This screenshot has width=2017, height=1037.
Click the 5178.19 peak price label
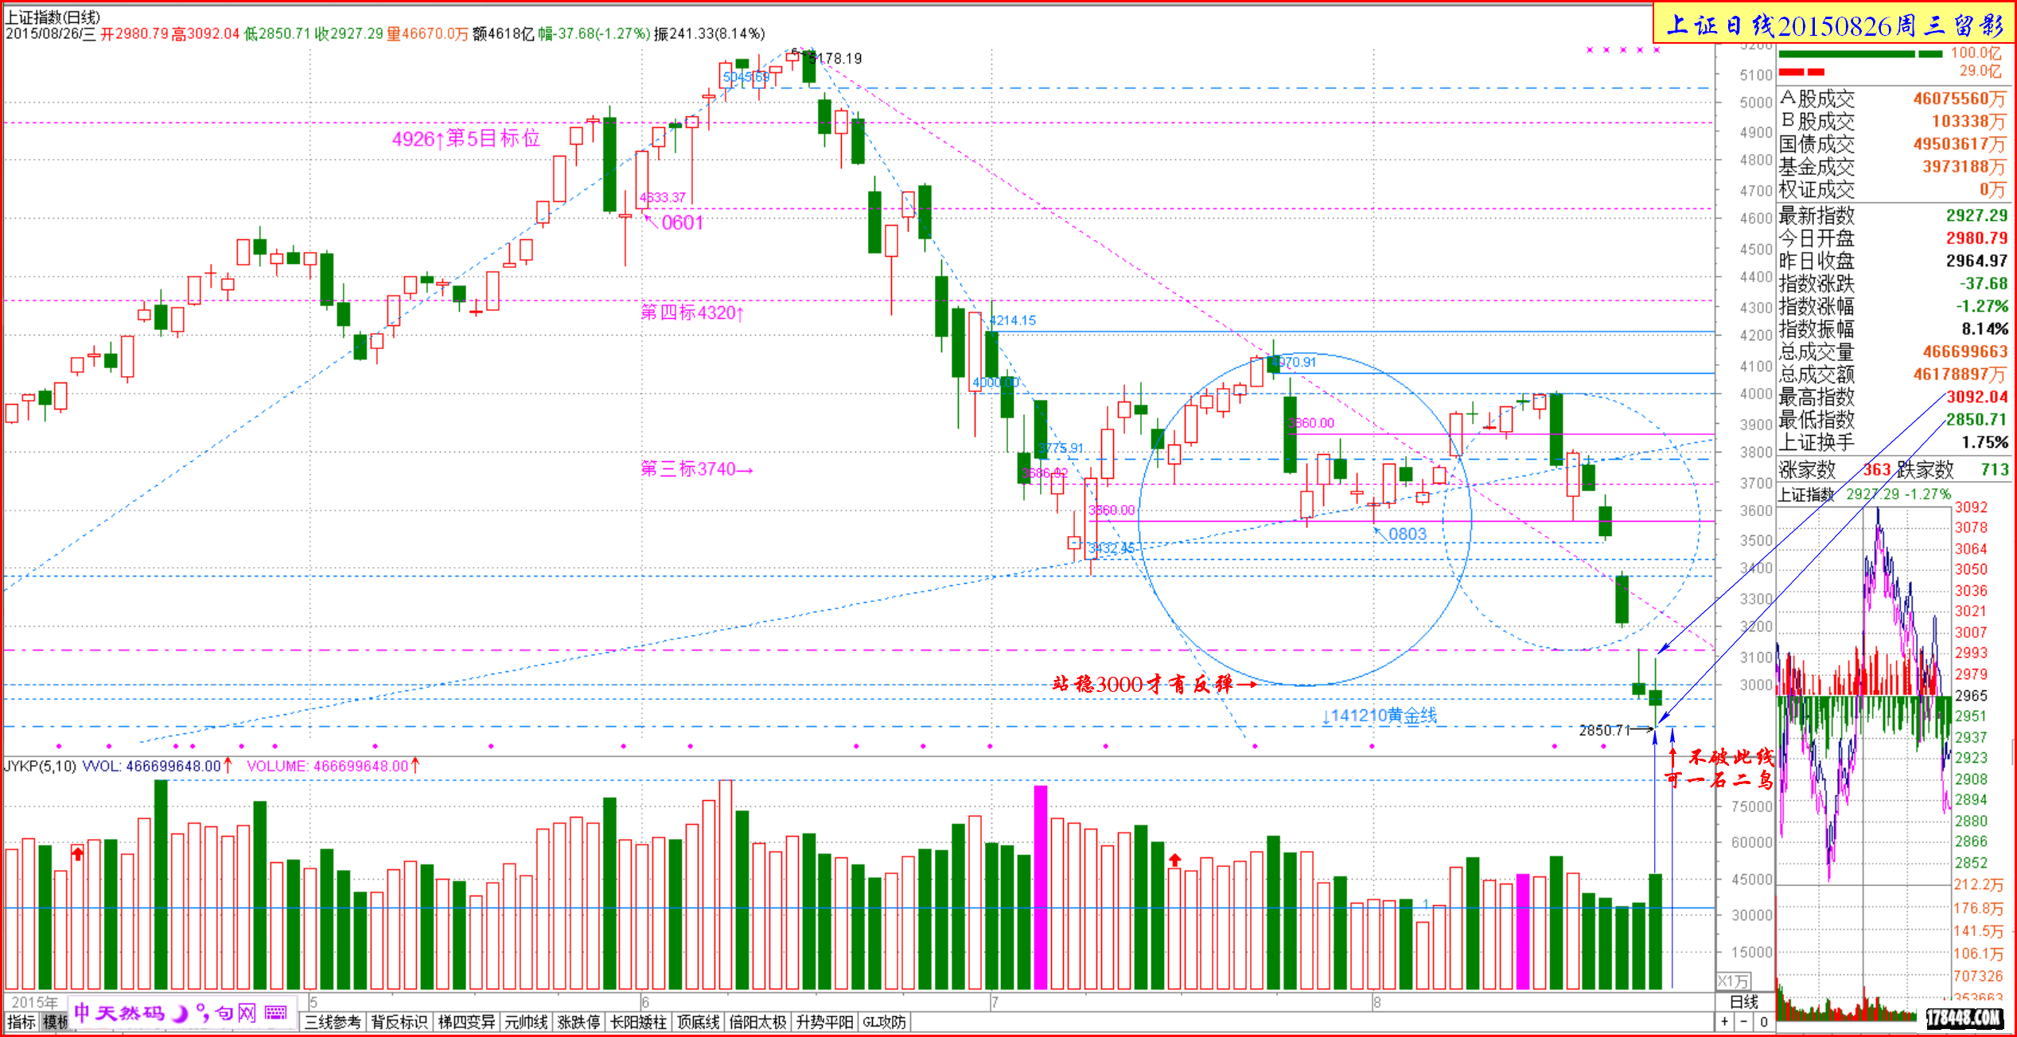pos(835,59)
